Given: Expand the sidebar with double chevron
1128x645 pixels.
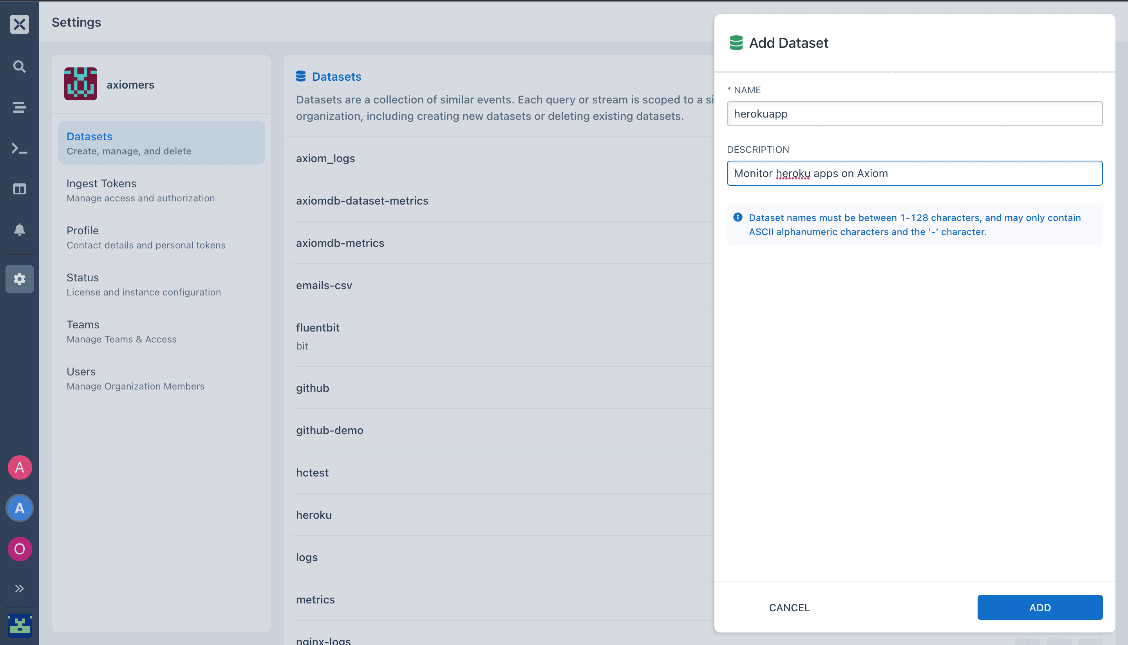Looking at the screenshot, I should click(x=20, y=589).
